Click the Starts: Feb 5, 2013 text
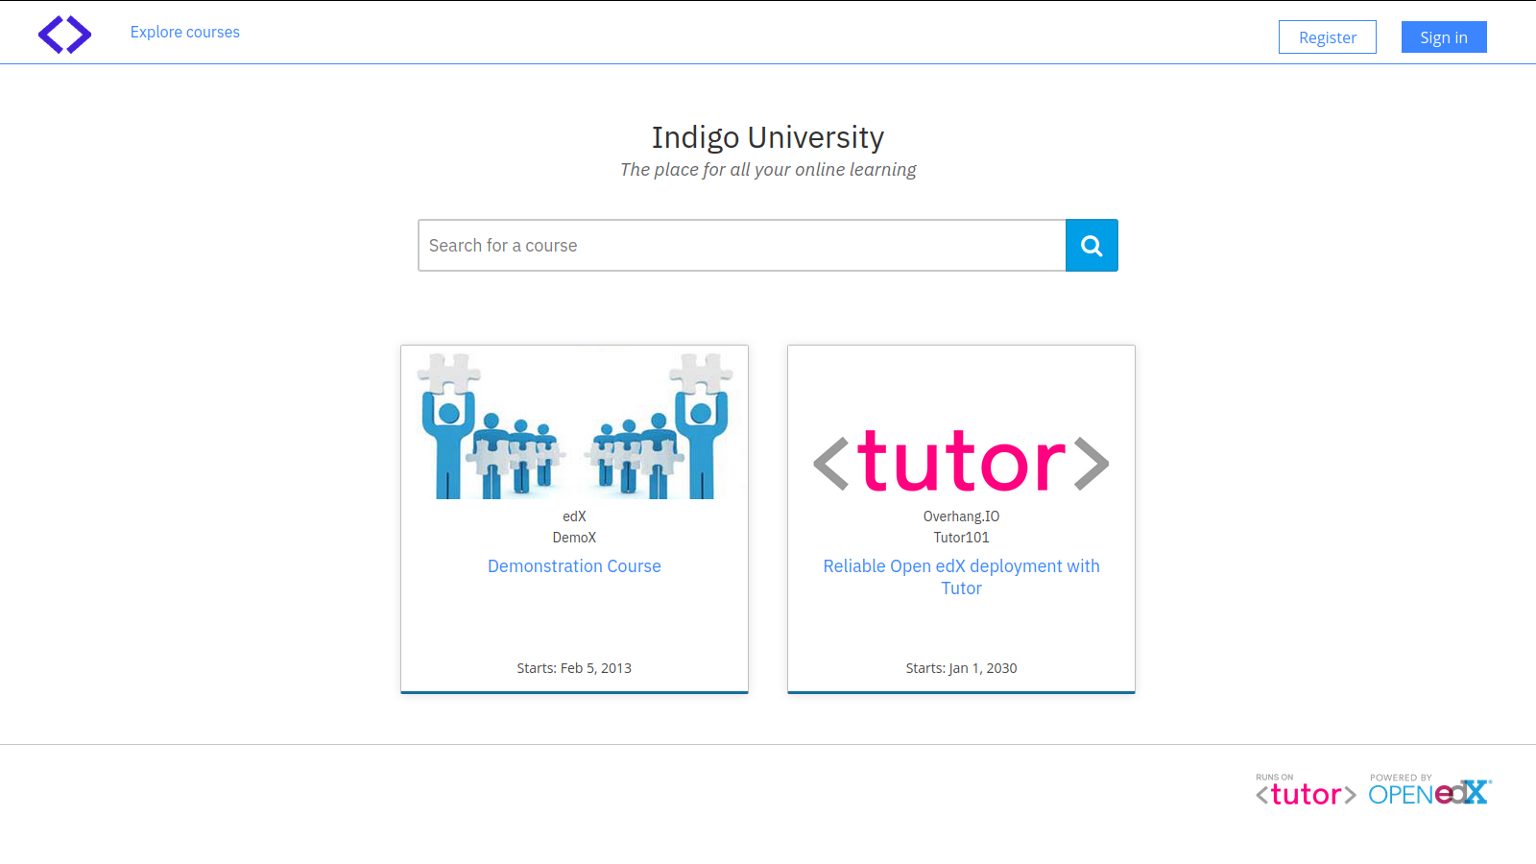Screen dimensions: 1536x864 (x=574, y=668)
